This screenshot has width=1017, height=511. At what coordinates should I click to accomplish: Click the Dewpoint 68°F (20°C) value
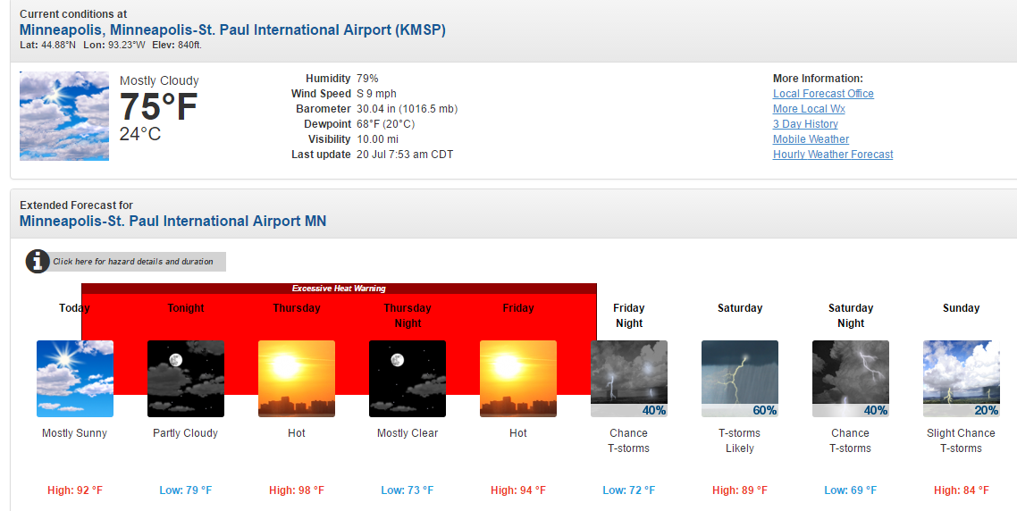pos(385,124)
